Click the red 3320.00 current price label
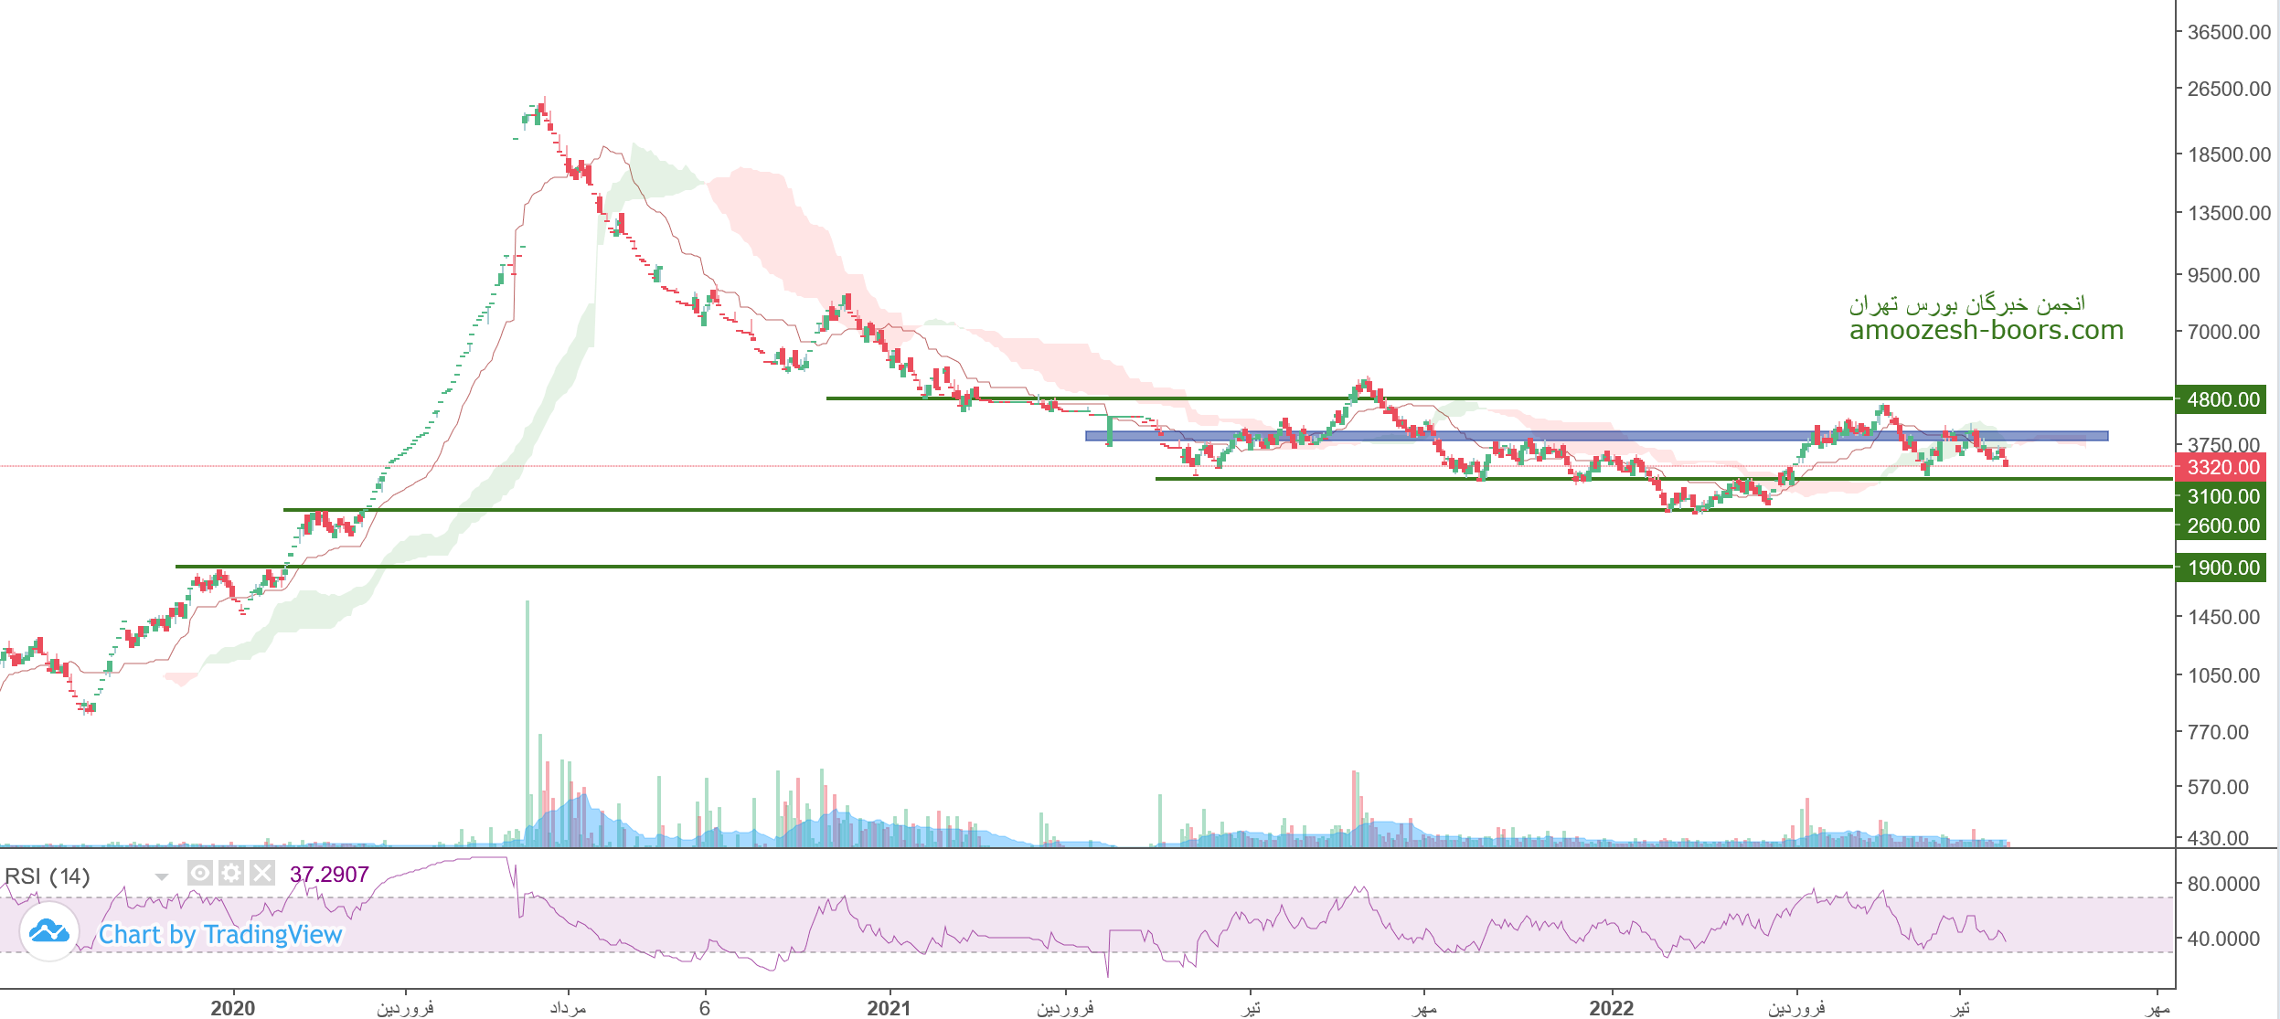Image resolution: width=2280 pixels, height=1019 pixels. click(2221, 467)
